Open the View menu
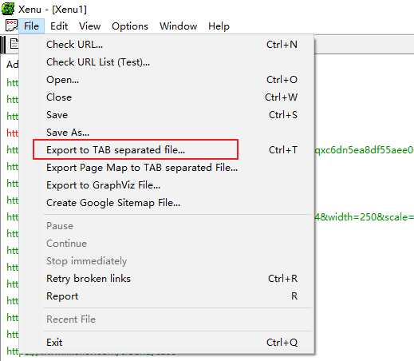Image resolution: width=414 pixels, height=361 pixels. coord(89,26)
